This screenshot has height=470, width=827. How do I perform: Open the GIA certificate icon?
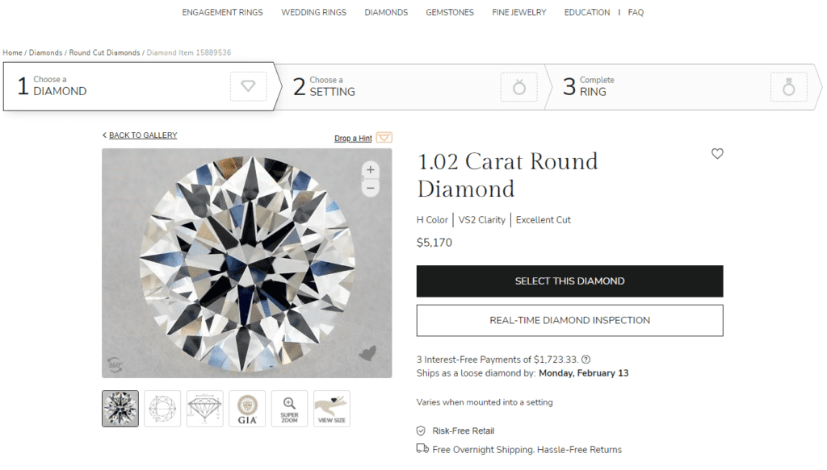point(246,409)
